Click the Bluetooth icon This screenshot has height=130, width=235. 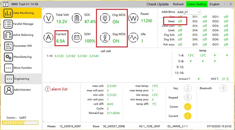tap(223, 88)
